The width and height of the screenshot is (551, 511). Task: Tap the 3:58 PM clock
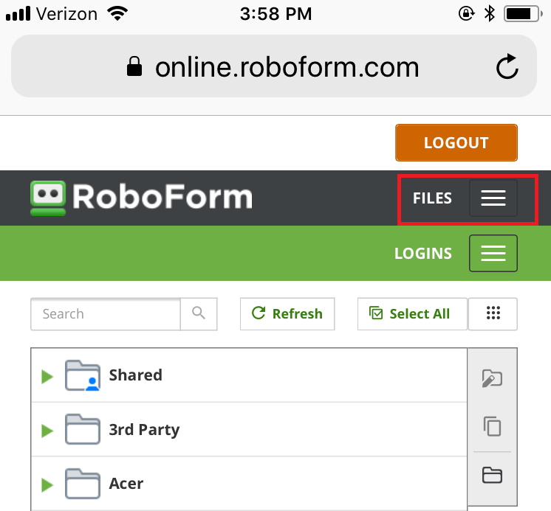click(275, 14)
